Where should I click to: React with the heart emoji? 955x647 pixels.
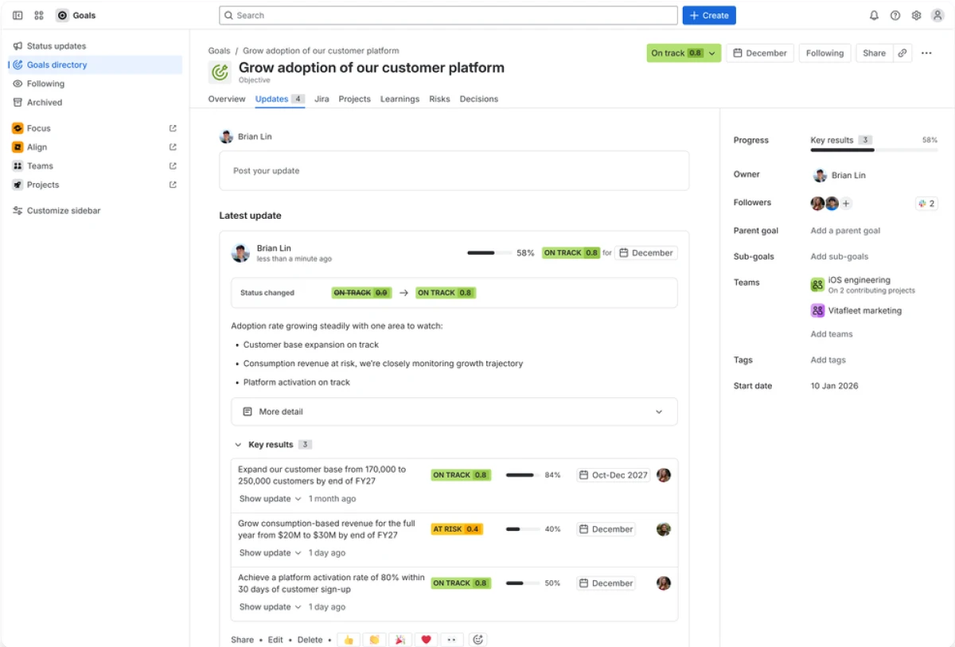click(426, 639)
